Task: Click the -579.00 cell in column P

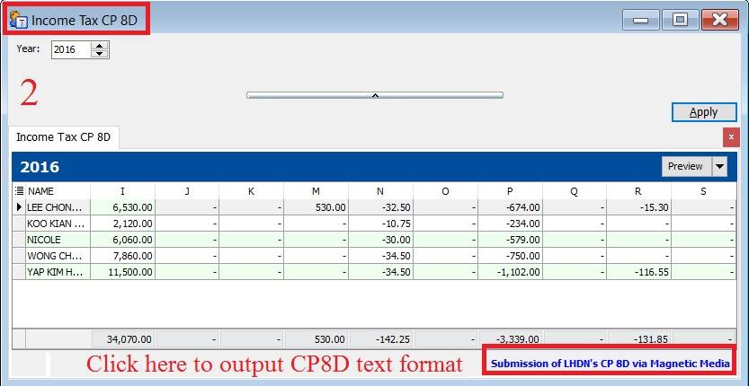Action: [x=510, y=240]
